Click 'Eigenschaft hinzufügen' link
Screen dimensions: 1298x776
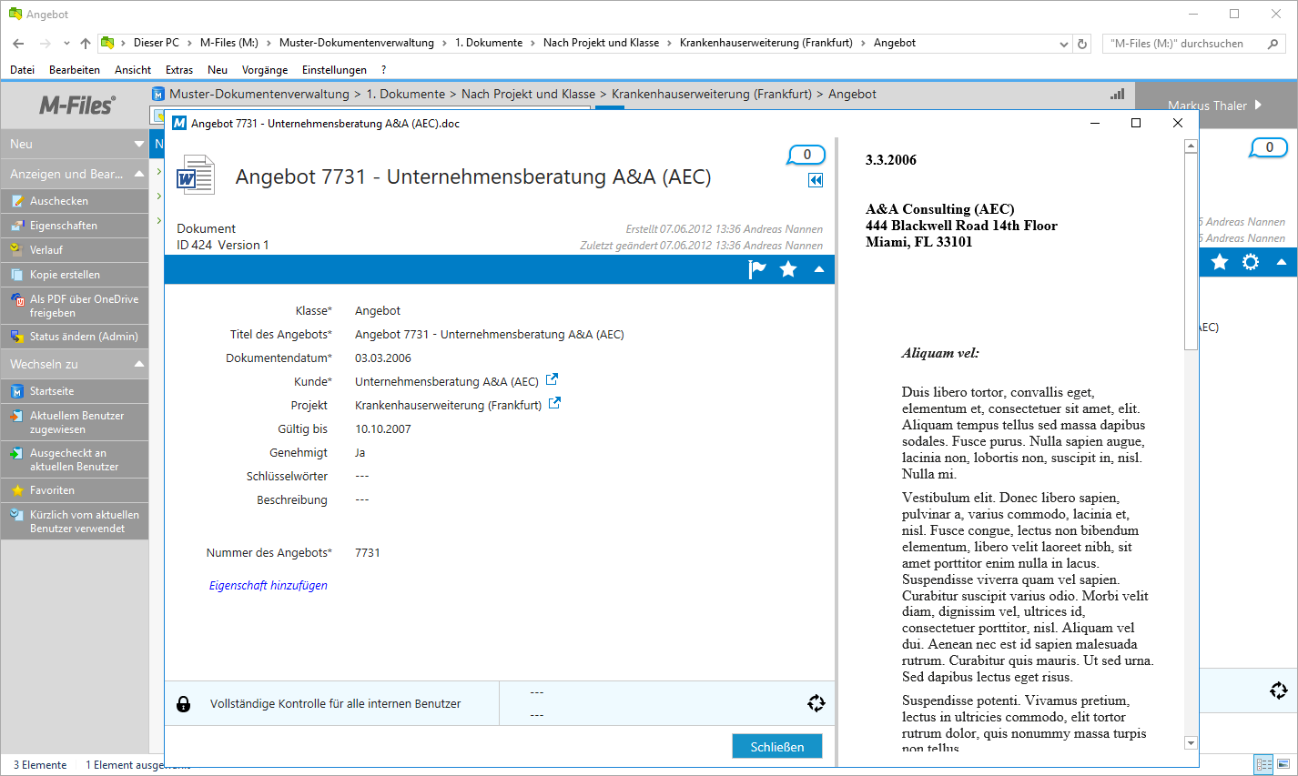[269, 586]
